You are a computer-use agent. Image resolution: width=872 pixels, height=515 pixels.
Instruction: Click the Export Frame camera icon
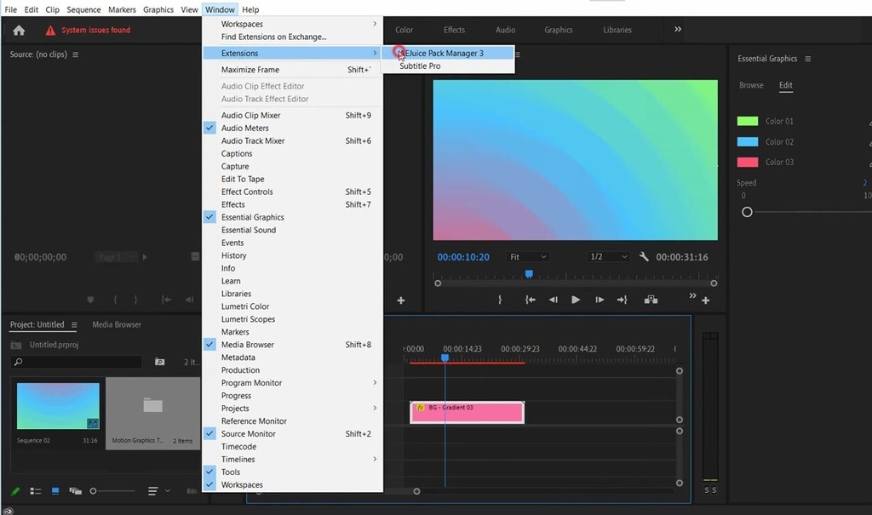[x=651, y=300]
